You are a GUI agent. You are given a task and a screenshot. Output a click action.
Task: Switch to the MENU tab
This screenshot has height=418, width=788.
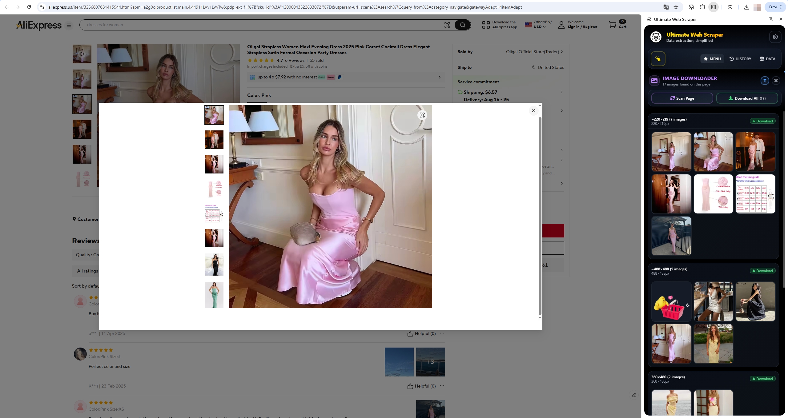point(712,59)
